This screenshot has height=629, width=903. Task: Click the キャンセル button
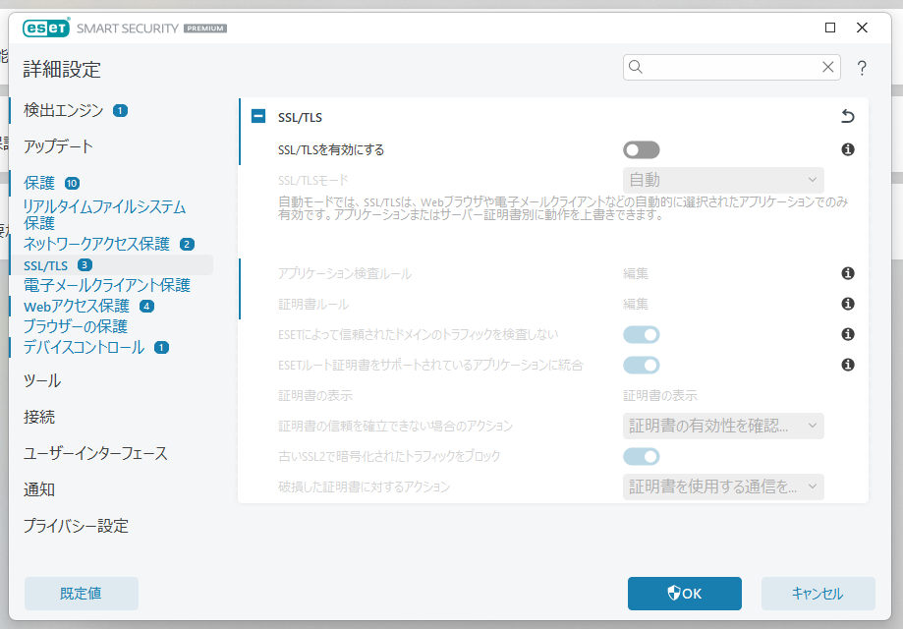tap(818, 594)
